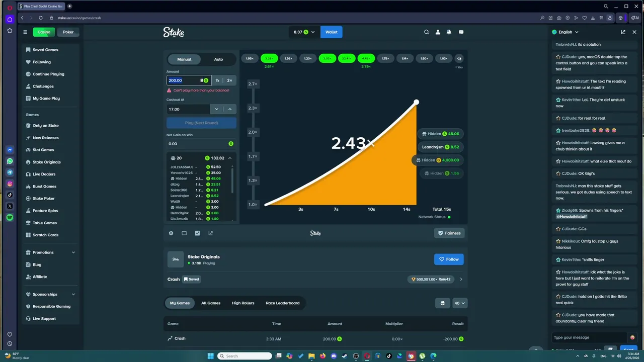Toggle the Saved tag next to Crash
Viewport: 644px width, 362px height.
coord(191,279)
